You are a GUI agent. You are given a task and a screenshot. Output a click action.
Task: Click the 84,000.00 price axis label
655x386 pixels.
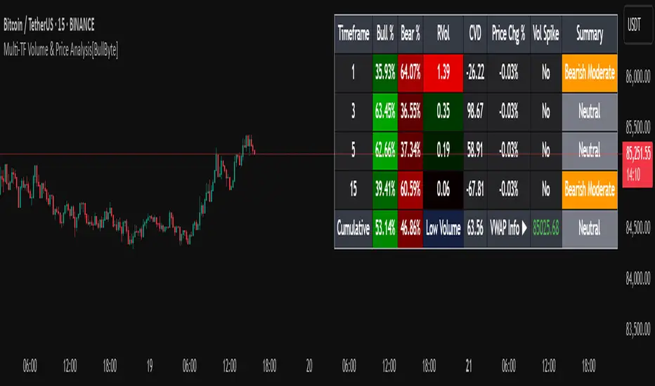coord(638,279)
